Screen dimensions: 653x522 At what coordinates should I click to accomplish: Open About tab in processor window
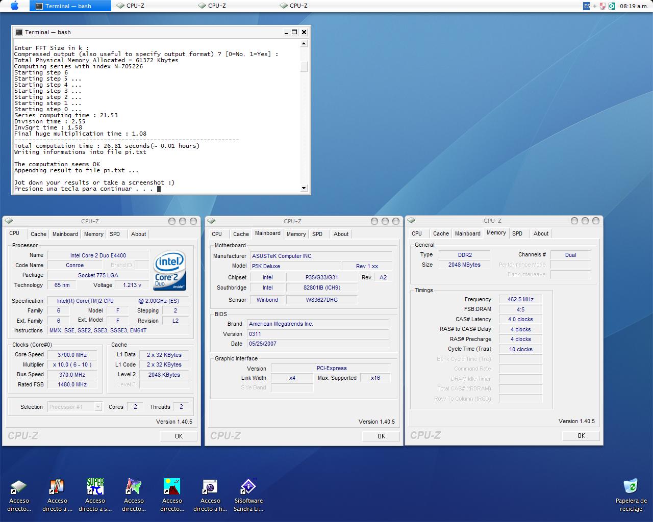(138, 234)
